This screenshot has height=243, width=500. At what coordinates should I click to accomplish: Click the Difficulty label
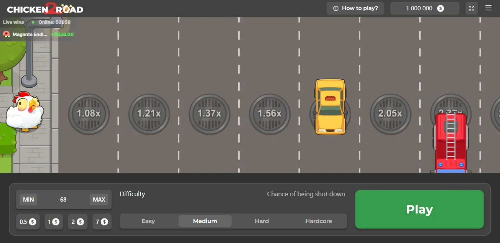pyautogui.click(x=132, y=194)
